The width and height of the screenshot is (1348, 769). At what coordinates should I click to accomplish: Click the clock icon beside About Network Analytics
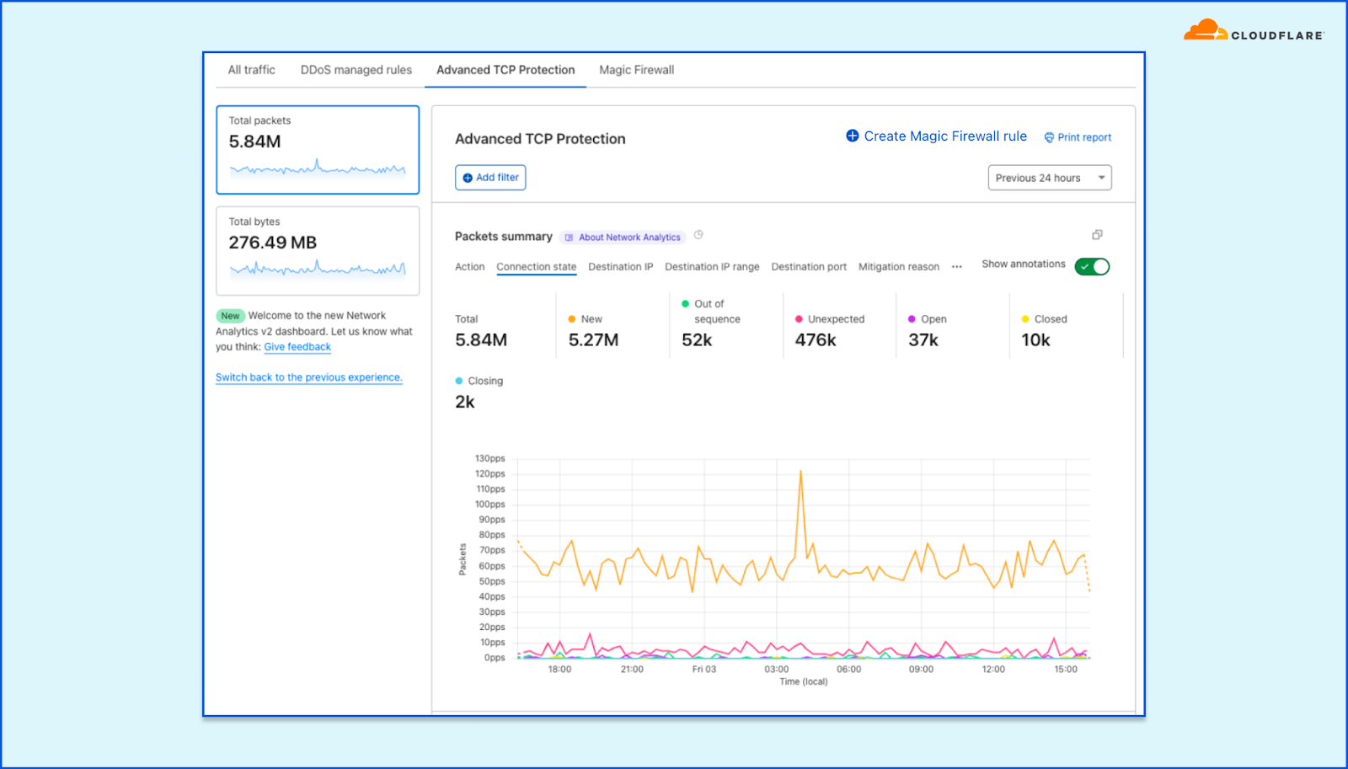click(x=698, y=235)
